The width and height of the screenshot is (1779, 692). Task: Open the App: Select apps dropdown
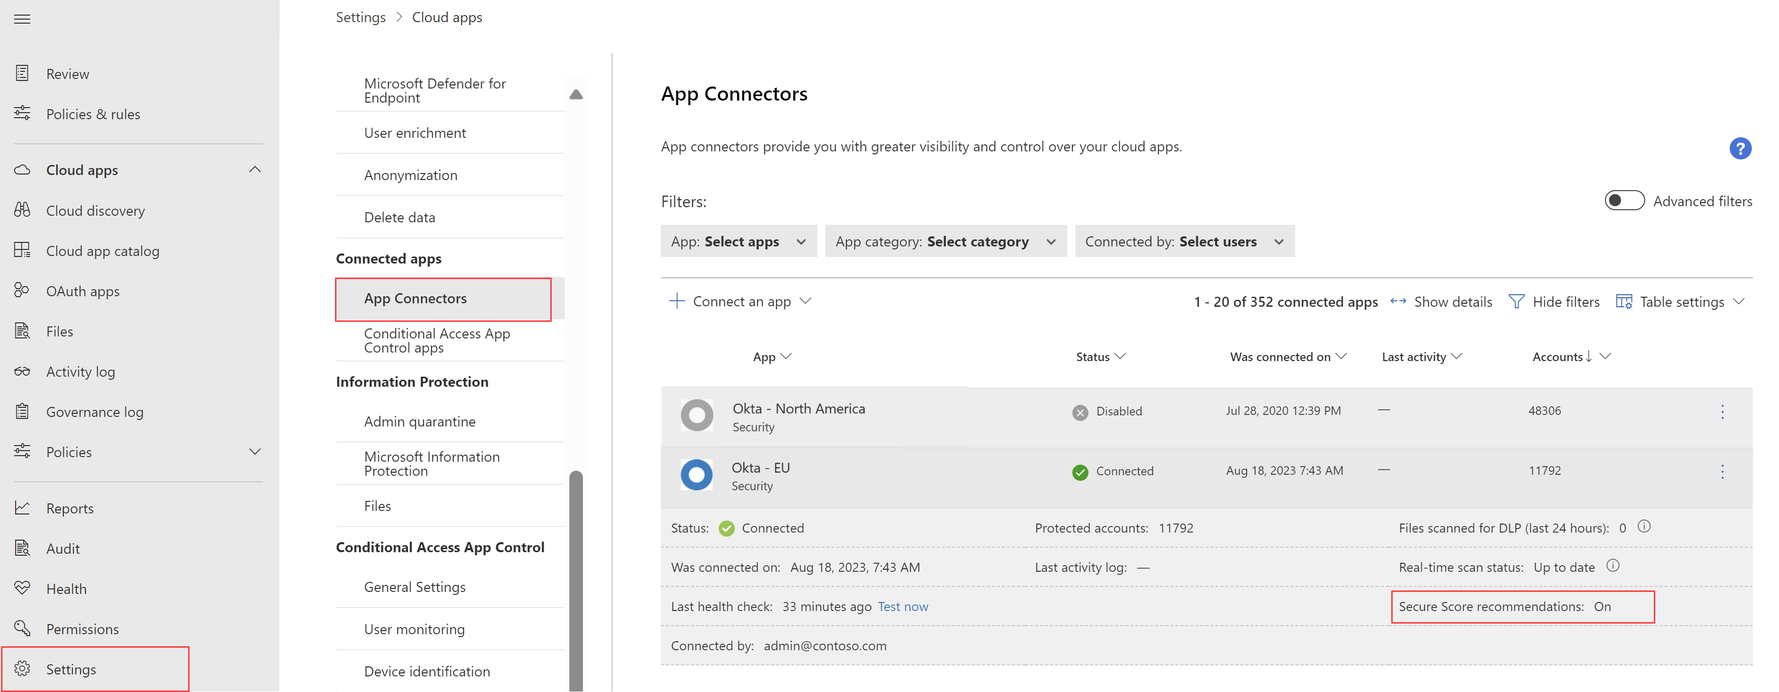click(738, 242)
